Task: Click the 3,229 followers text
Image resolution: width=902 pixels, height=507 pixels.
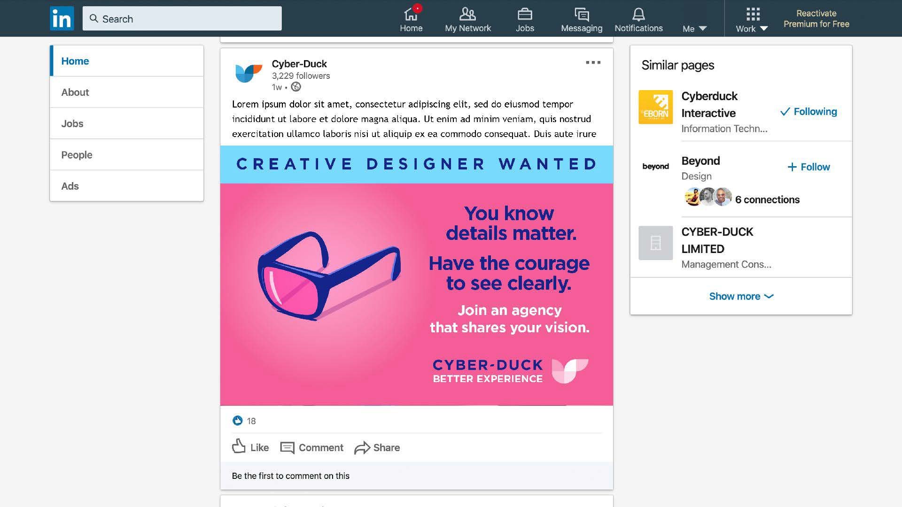Action: click(x=301, y=76)
